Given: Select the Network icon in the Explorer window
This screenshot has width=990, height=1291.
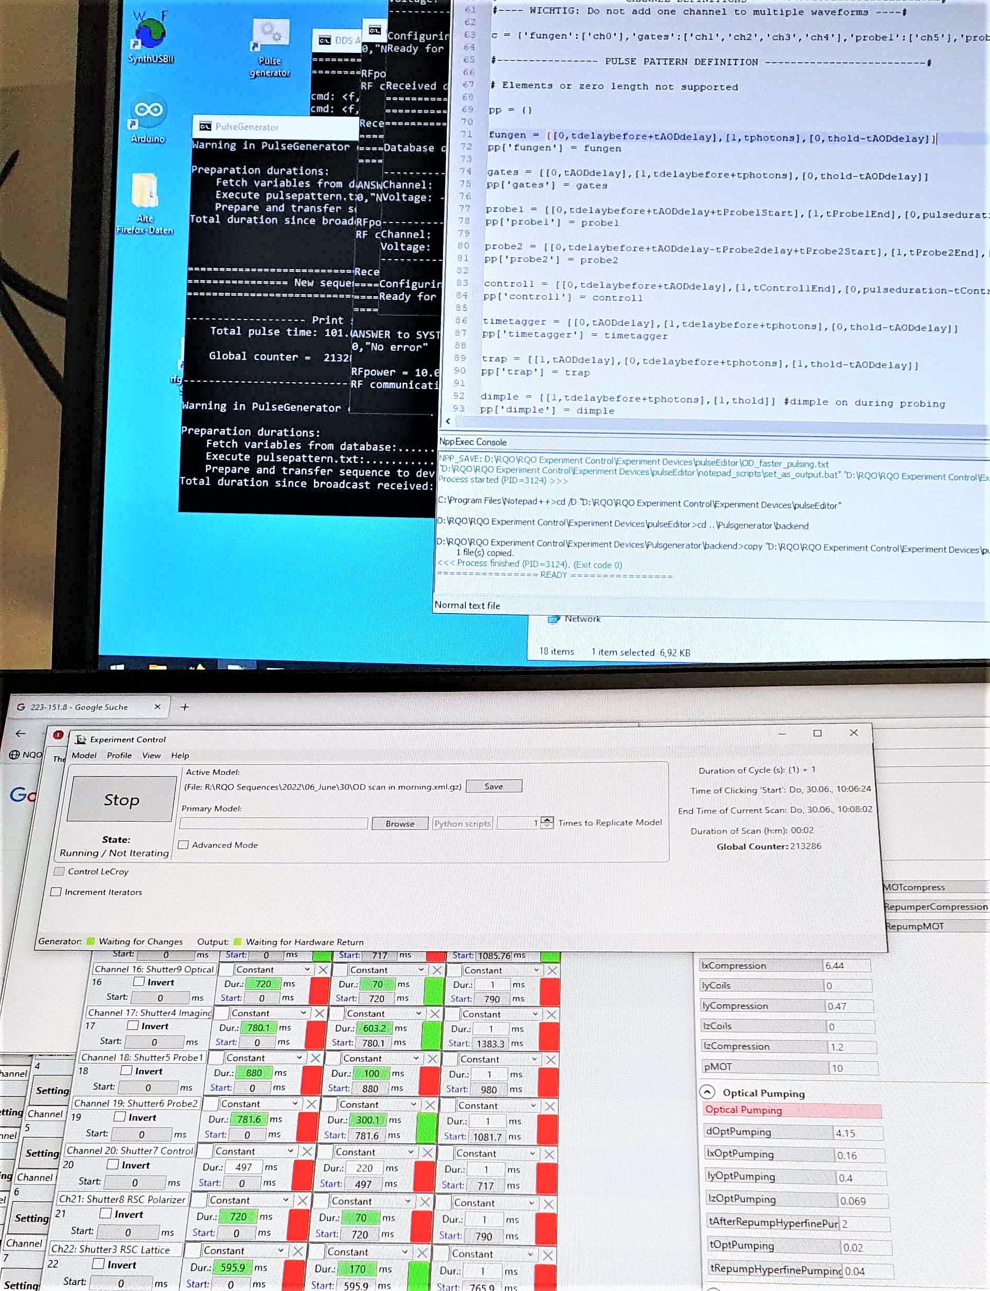Looking at the screenshot, I should pos(553,619).
